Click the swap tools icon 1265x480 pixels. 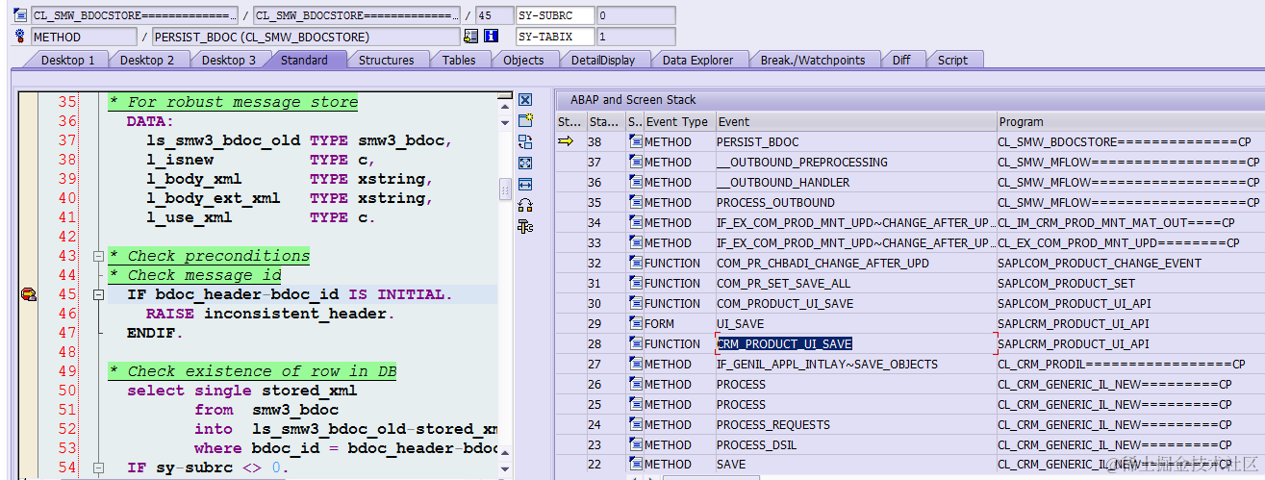pos(525,205)
